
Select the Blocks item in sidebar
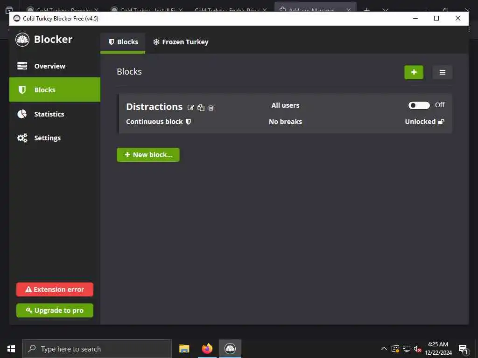click(55, 90)
